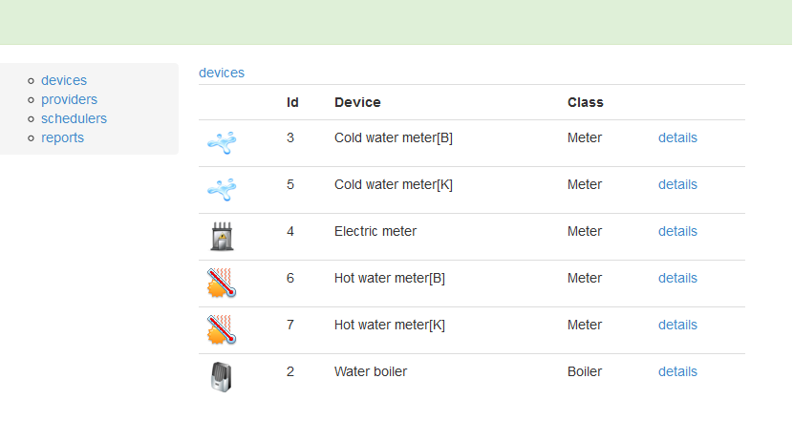
Task: Show details for Hot water meter[B]
Action: pos(677,278)
